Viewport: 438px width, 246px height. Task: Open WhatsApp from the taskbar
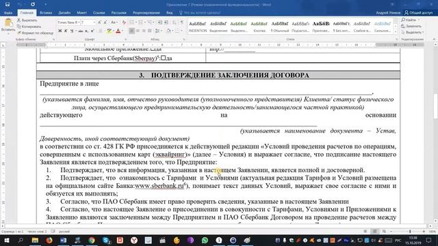coord(205,240)
